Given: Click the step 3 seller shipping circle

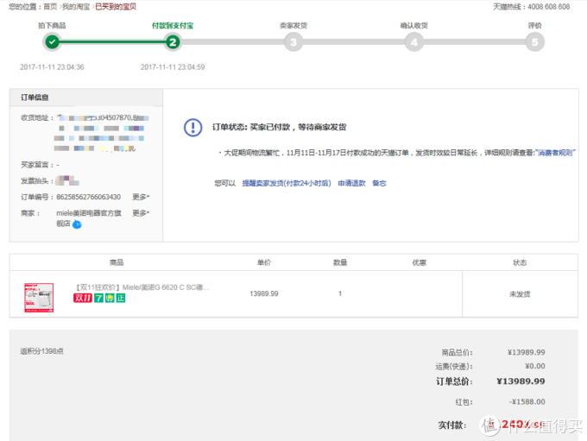Looking at the screenshot, I should pyautogui.click(x=293, y=42).
